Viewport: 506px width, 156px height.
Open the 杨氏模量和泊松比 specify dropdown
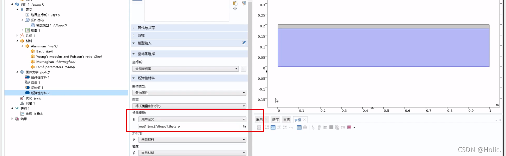[189, 106]
